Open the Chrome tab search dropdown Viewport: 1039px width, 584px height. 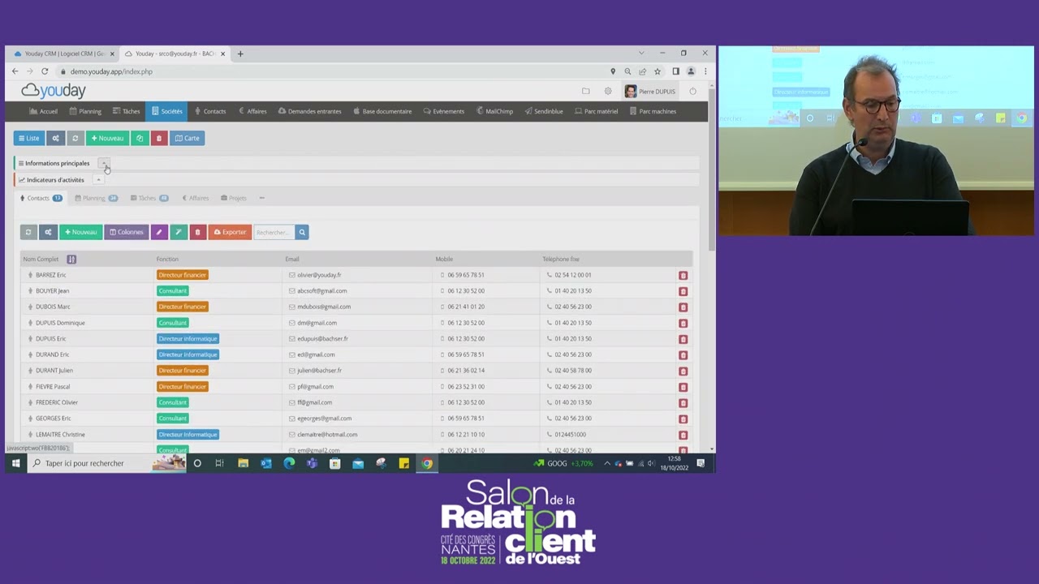click(x=641, y=54)
